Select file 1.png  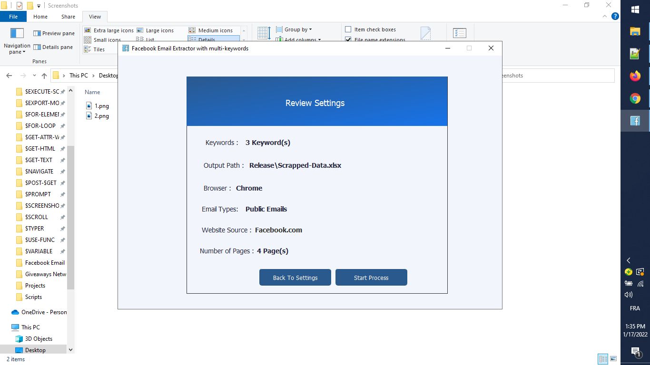98,106
